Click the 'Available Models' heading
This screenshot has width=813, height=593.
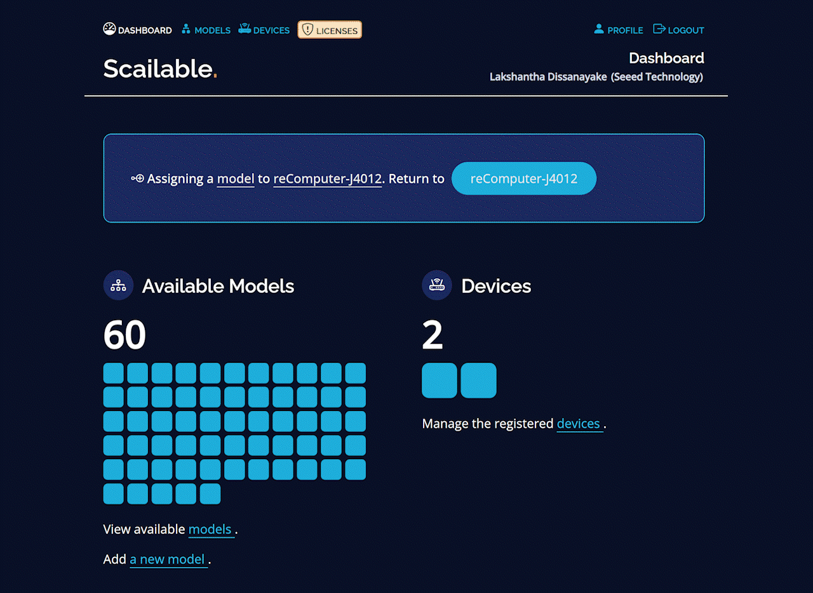coord(218,286)
